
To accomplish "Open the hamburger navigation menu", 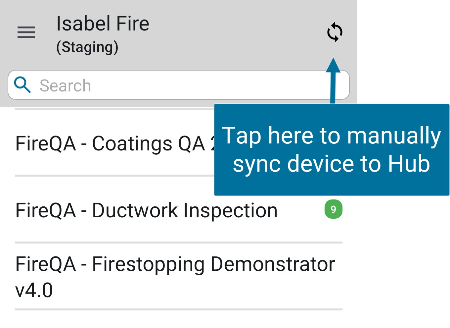I will tap(26, 32).
